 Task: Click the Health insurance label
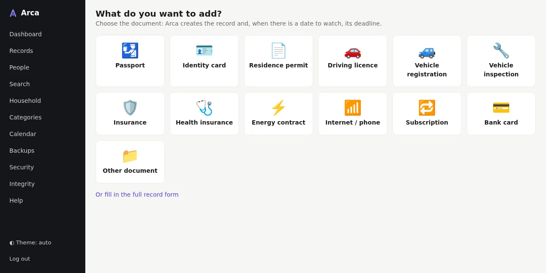(x=204, y=122)
